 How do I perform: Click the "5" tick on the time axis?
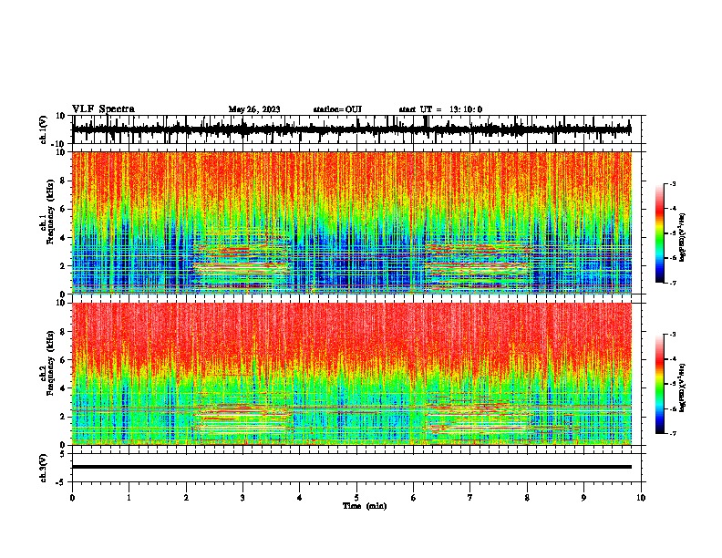356,498
